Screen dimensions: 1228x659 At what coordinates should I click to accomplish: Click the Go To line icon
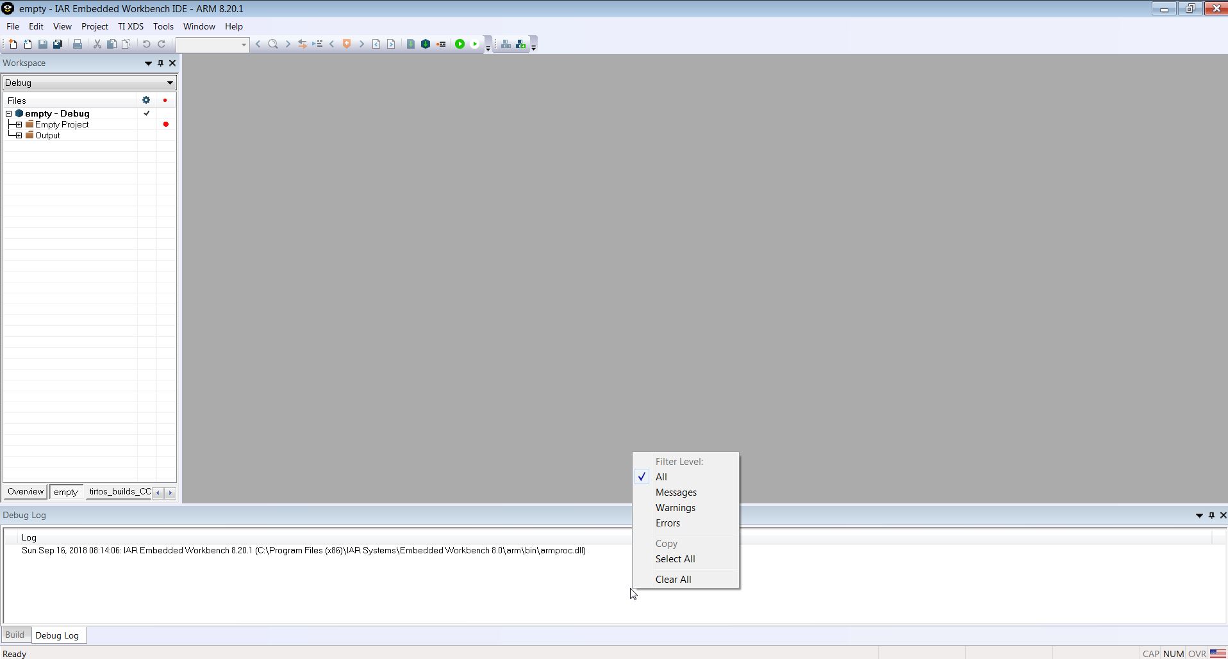(318, 44)
